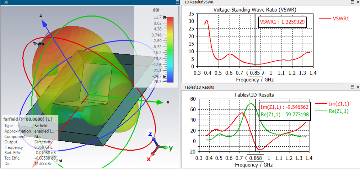The image size is (360, 169).
Task: Select the VSWR1 legend entry
Action: (334, 18)
